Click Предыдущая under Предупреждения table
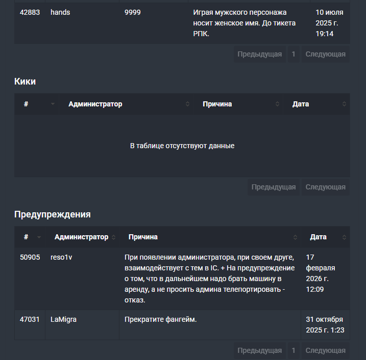Image resolution: width=366 pixels, height=360 pixels. (259, 350)
